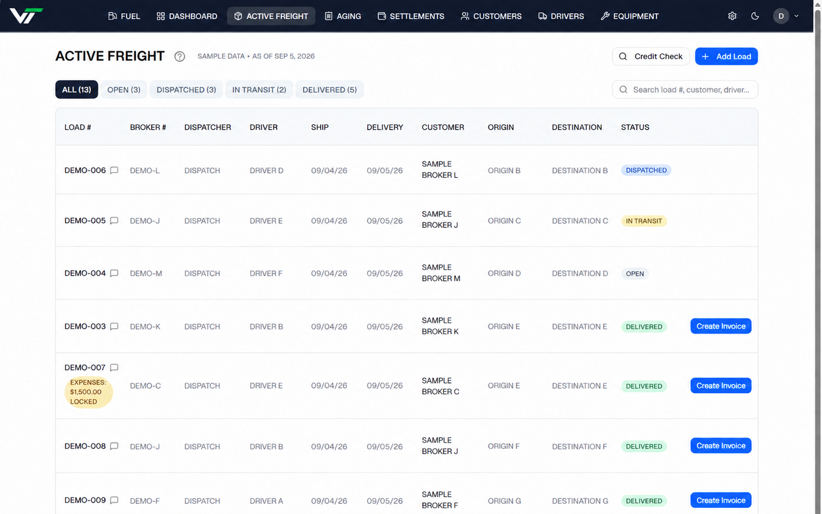This screenshot has width=822, height=514.
Task: Navigate to the Aging page
Action: click(343, 16)
